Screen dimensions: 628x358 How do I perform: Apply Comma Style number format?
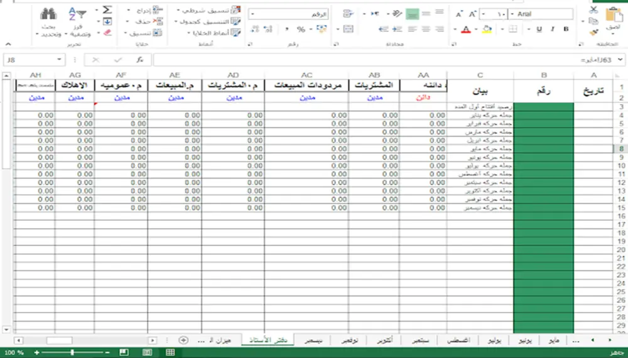(287, 29)
